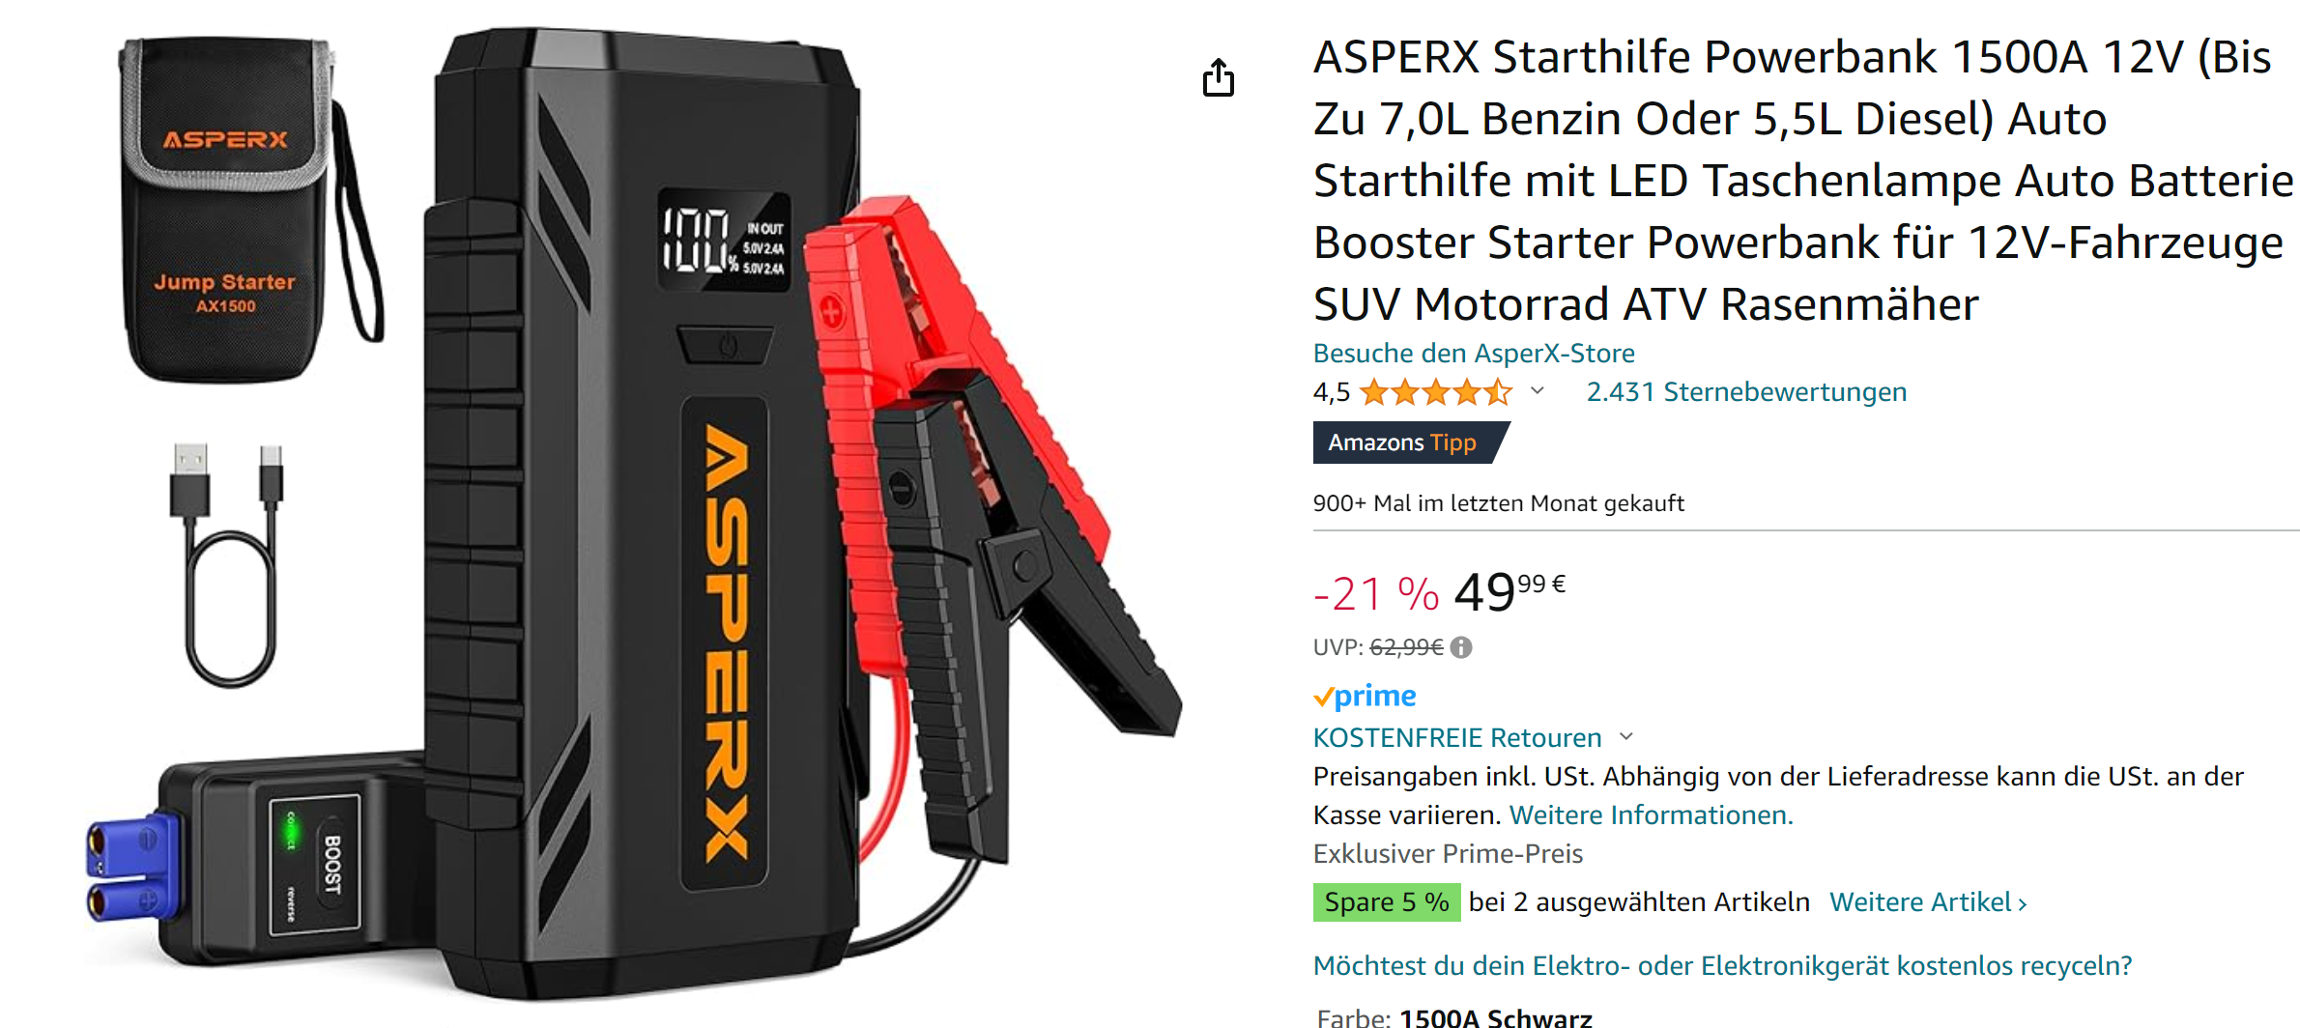Image resolution: width=2300 pixels, height=1028 pixels.
Task: Click the KOSTENFREIE Retouren link
Action: pyautogui.click(x=1457, y=738)
